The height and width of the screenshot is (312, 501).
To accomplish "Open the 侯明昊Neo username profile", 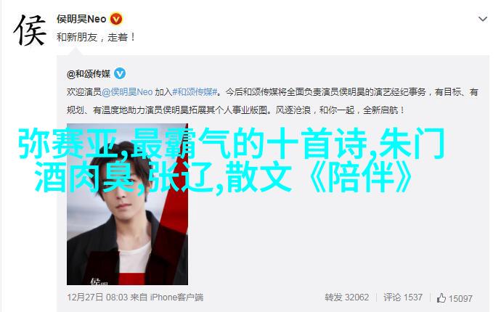I will click(81, 19).
